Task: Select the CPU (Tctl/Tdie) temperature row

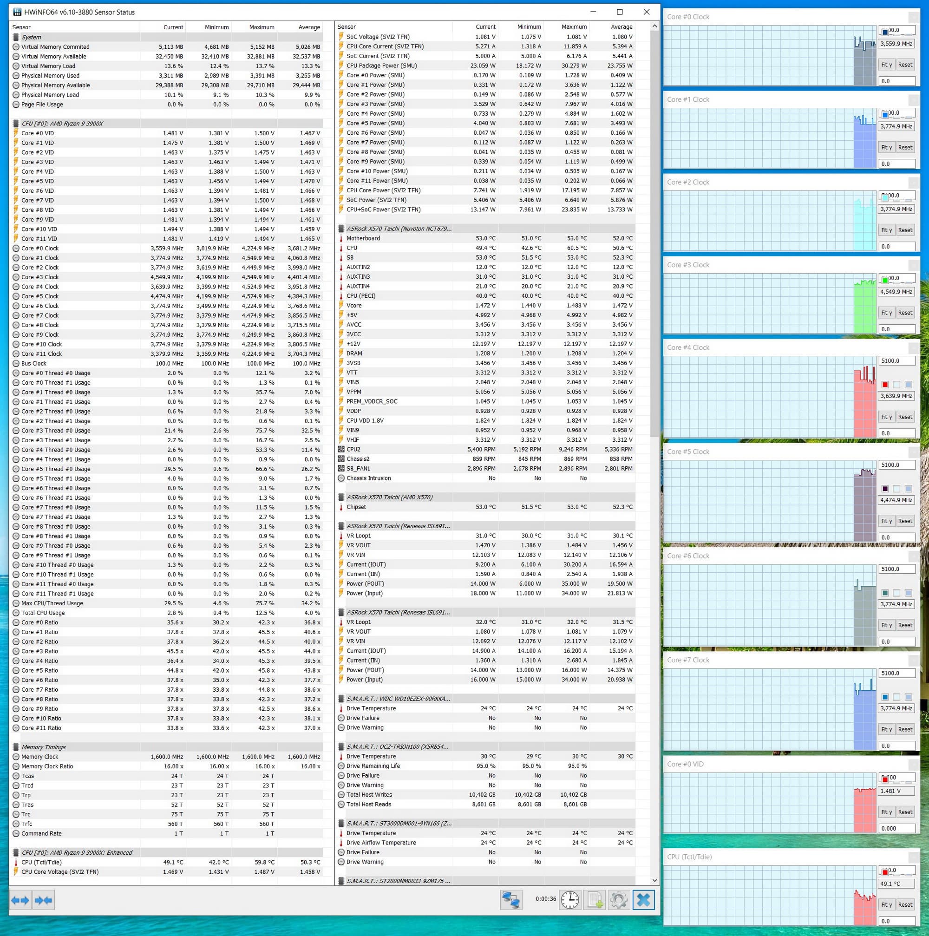Action: [x=41, y=862]
